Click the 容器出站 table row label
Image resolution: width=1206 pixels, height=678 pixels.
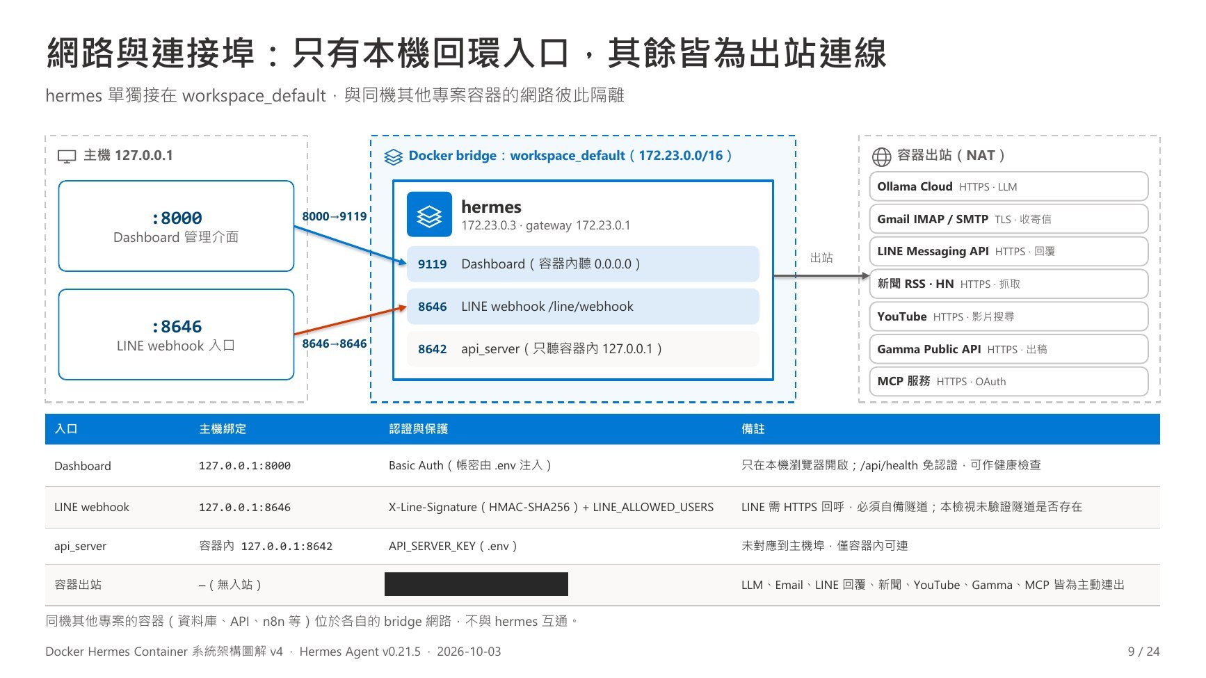[78, 585]
